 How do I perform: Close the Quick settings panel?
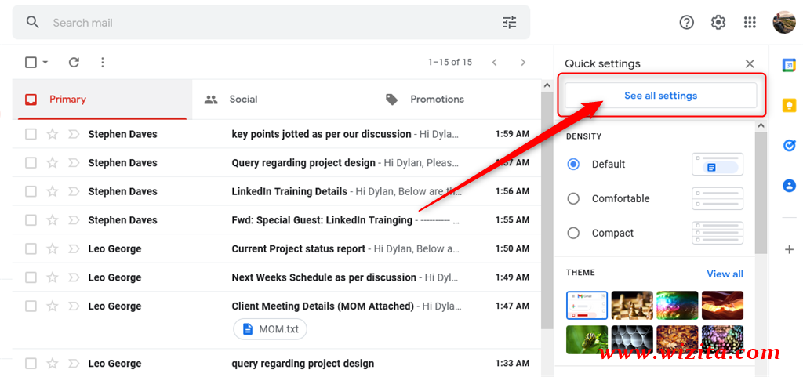point(750,64)
